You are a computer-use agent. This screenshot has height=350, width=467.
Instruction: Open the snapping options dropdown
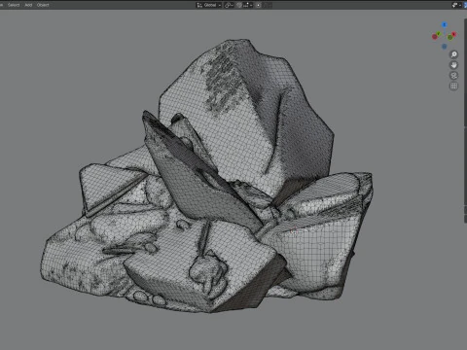pyautogui.click(x=248, y=5)
